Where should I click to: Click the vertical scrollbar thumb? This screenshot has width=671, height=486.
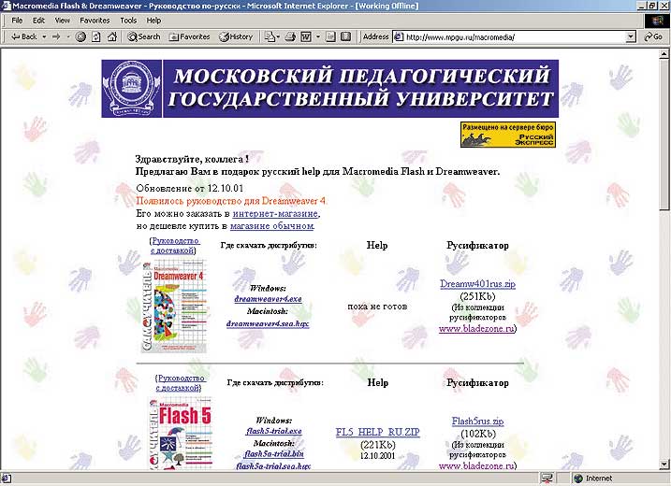(x=664, y=135)
